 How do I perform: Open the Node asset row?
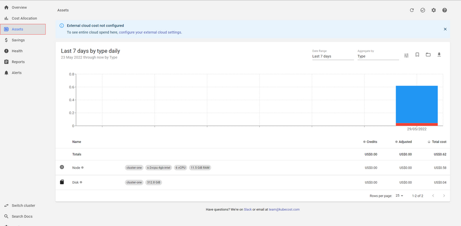[x=76, y=168]
